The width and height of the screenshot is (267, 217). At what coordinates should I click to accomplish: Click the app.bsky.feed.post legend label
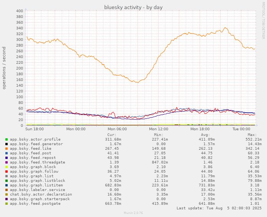pos(31,153)
